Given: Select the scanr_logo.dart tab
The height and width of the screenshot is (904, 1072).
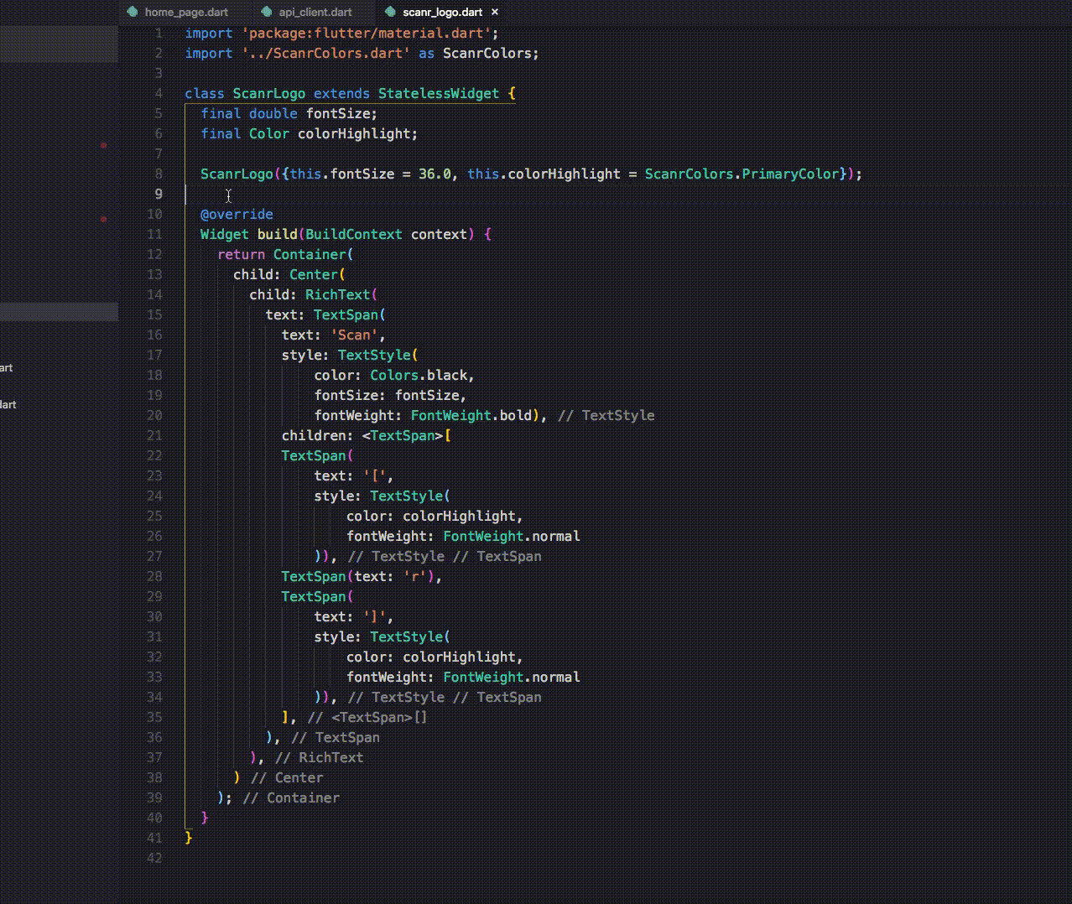Looking at the screenshot, I should tap(442, 12).
